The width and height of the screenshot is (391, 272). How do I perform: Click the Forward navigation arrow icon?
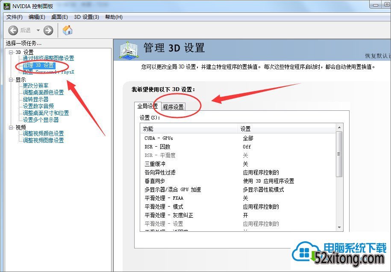pos(48,30)
